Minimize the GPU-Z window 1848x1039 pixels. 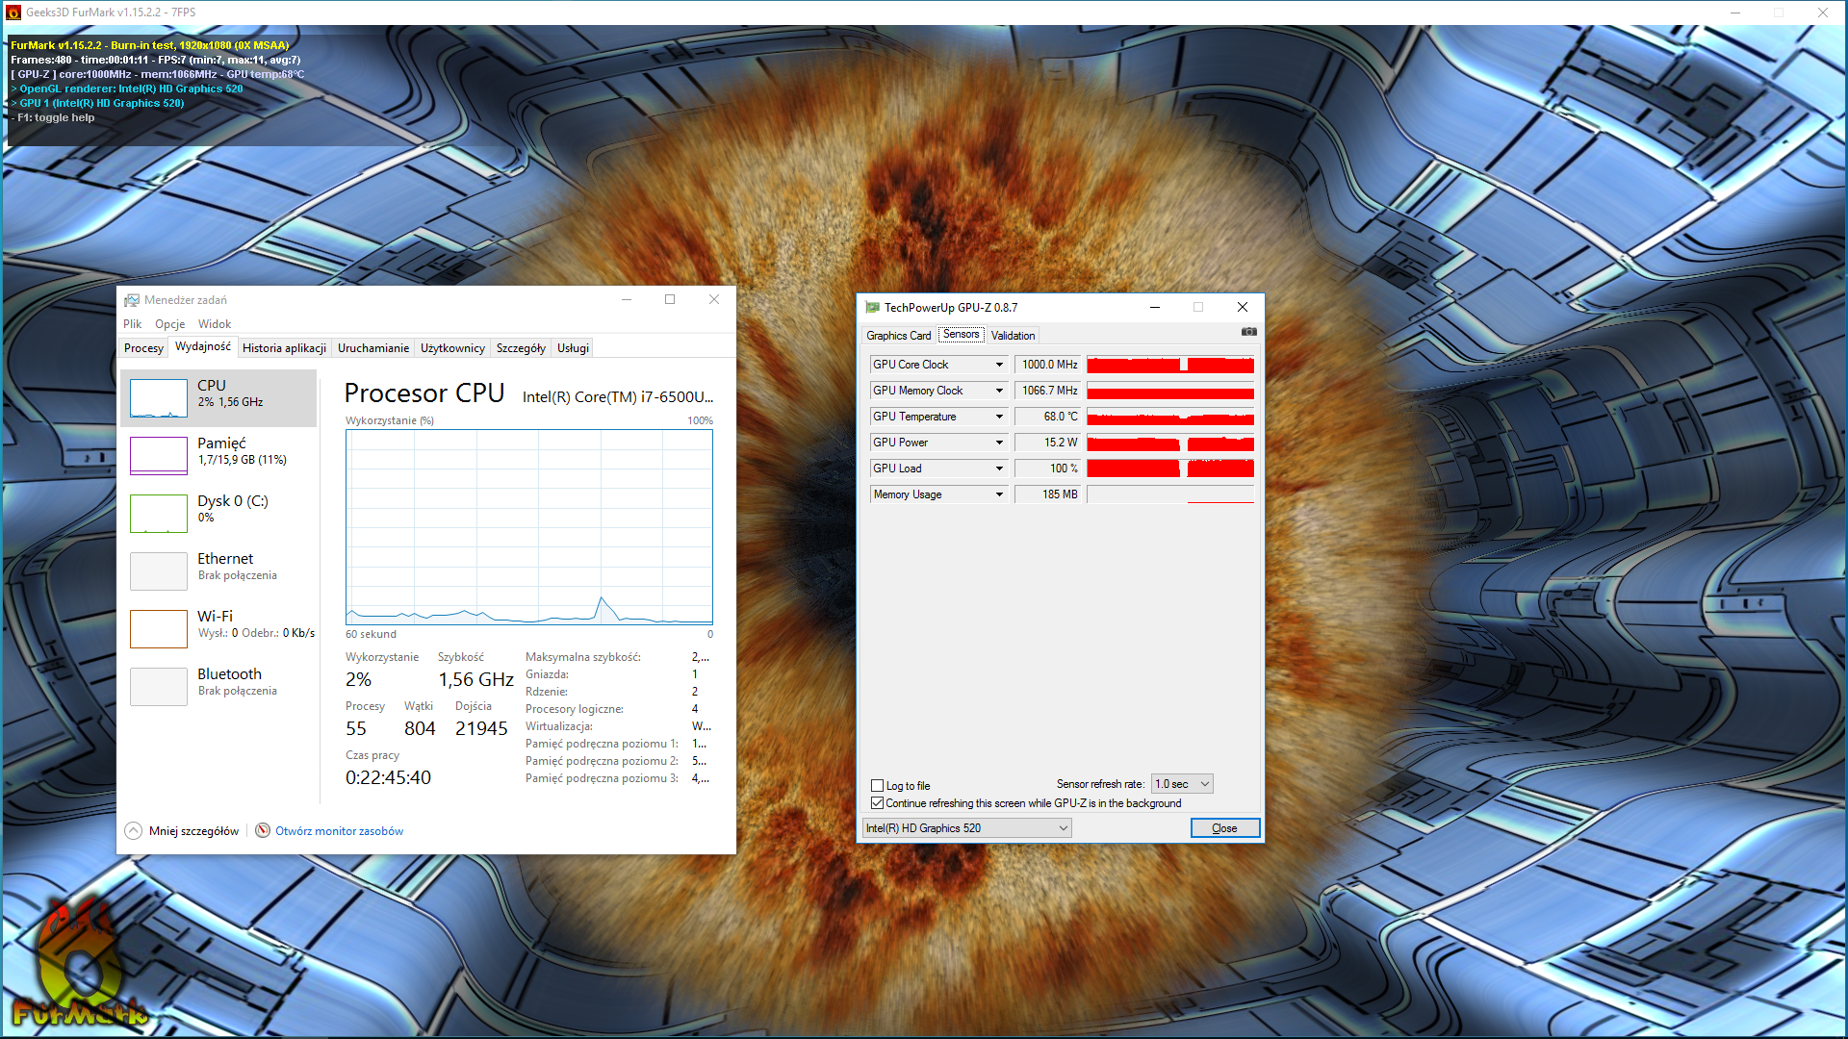(x=1155, y=308)
